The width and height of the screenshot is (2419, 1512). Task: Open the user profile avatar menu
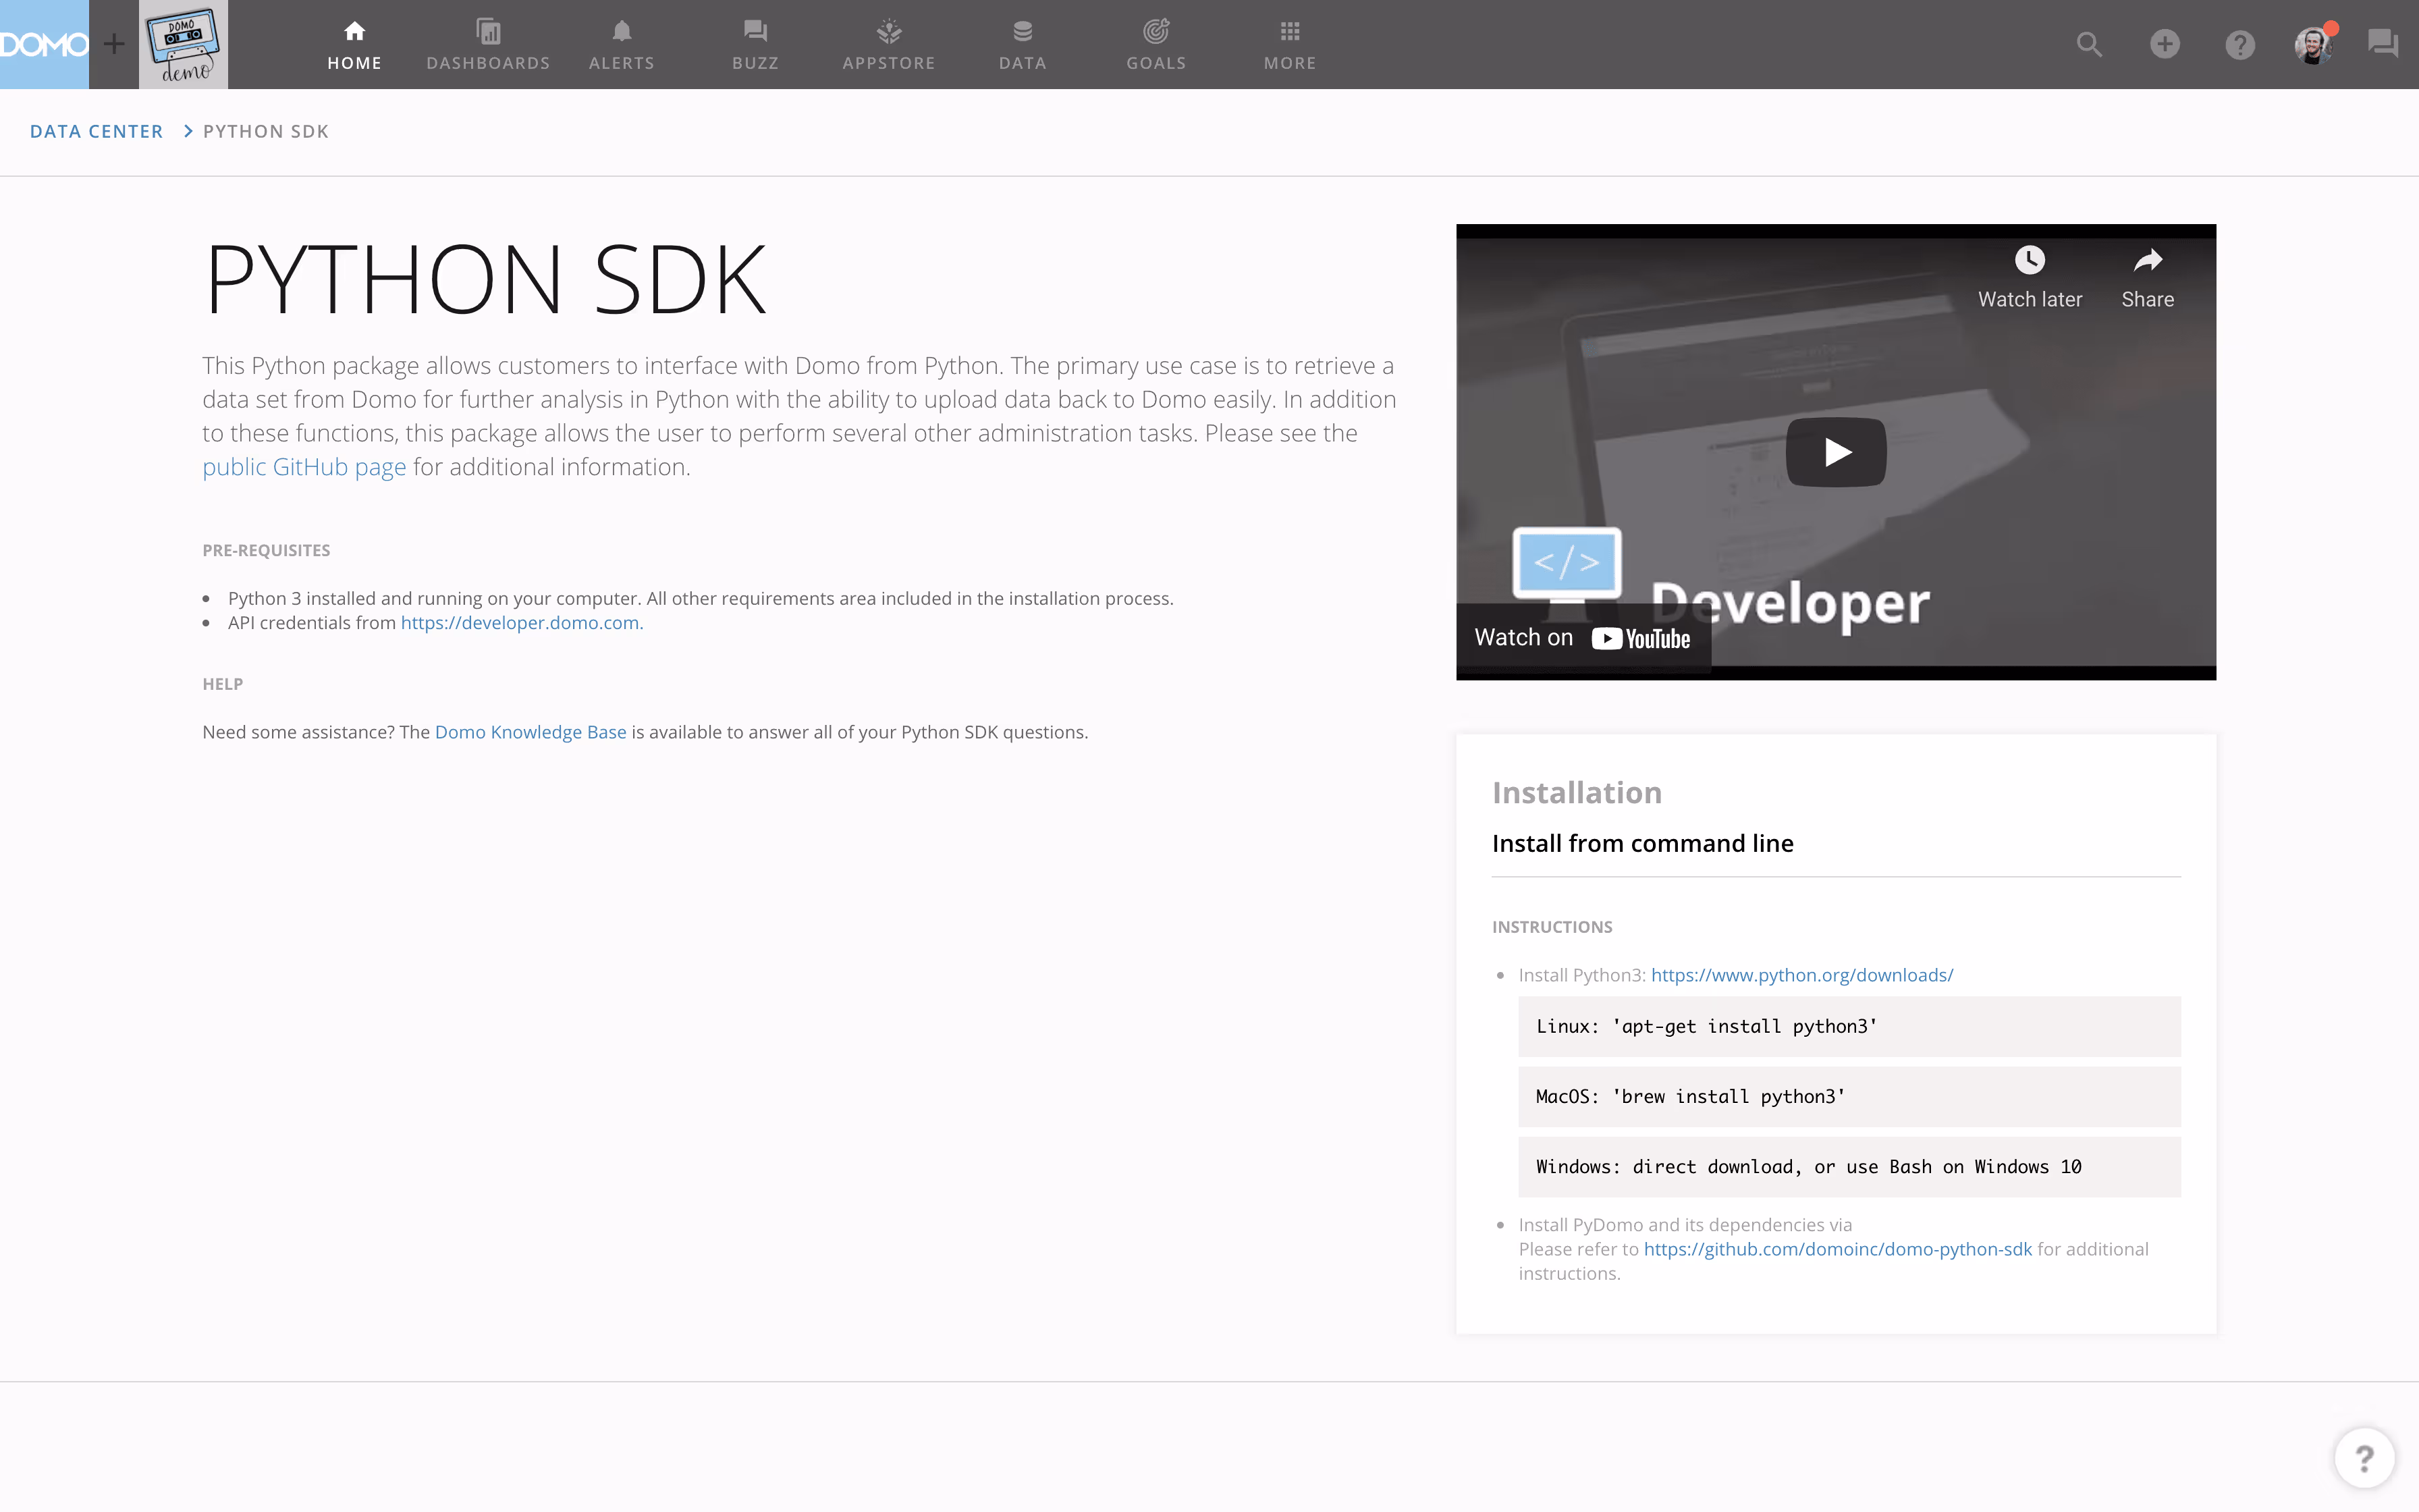point(2312,45)
